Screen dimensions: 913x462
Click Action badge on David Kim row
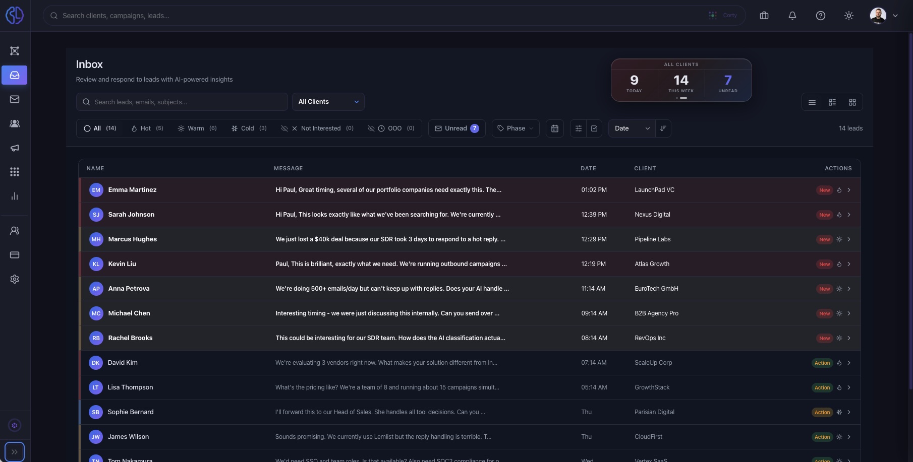pyautogui.click(x=822, y=363)
